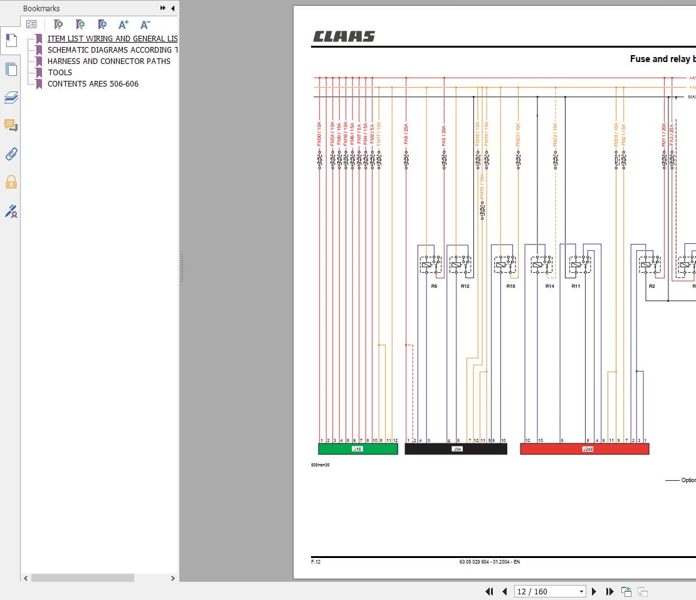The image size is (696, 600).
Task: Click the find current bookmark icon
Action: coord(102,24)
